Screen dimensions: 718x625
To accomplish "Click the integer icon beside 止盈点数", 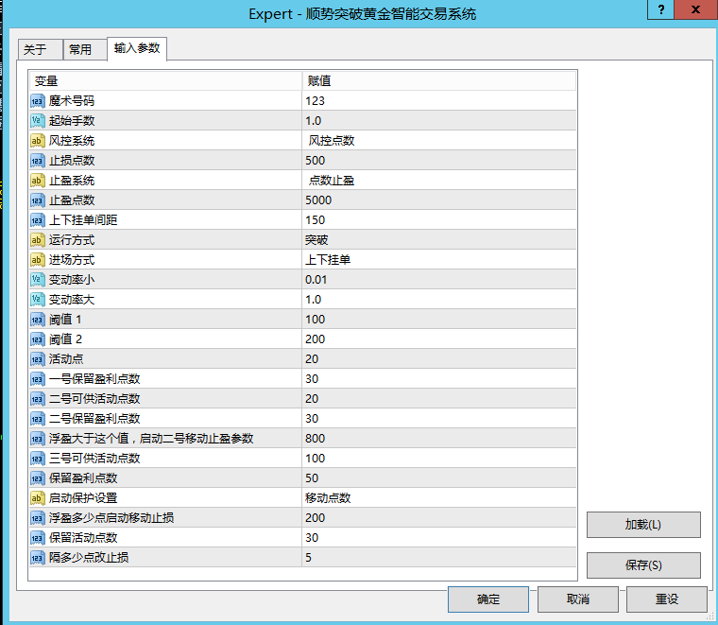I will 38,200.
